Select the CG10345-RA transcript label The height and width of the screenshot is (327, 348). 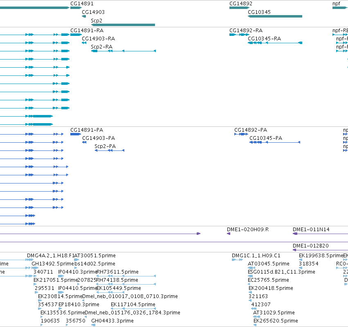click(x=264, y=38)
